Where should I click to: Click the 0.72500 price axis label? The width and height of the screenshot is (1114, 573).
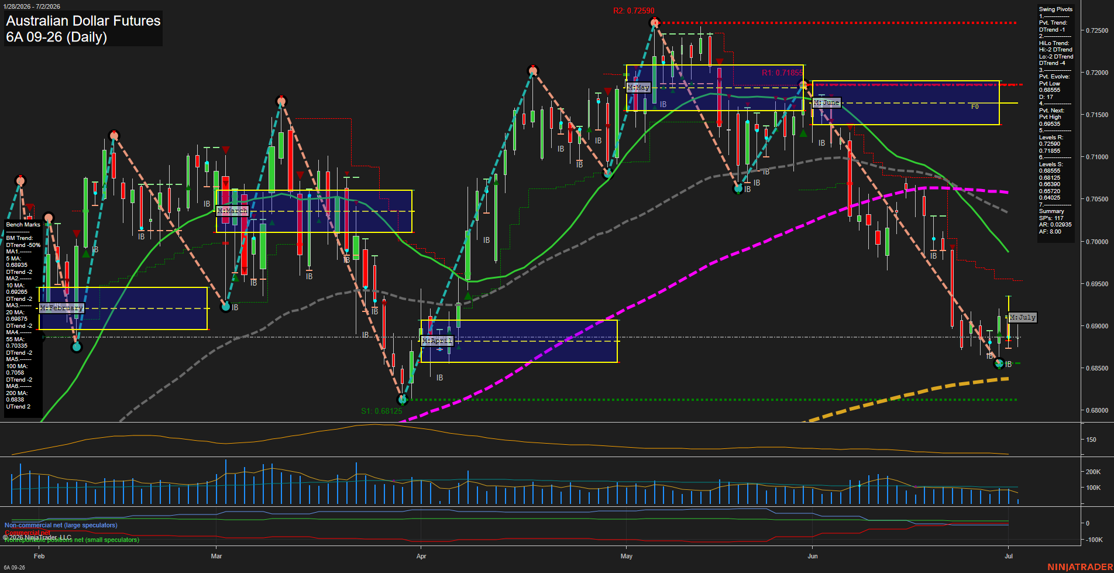(x=1097, y=30)
